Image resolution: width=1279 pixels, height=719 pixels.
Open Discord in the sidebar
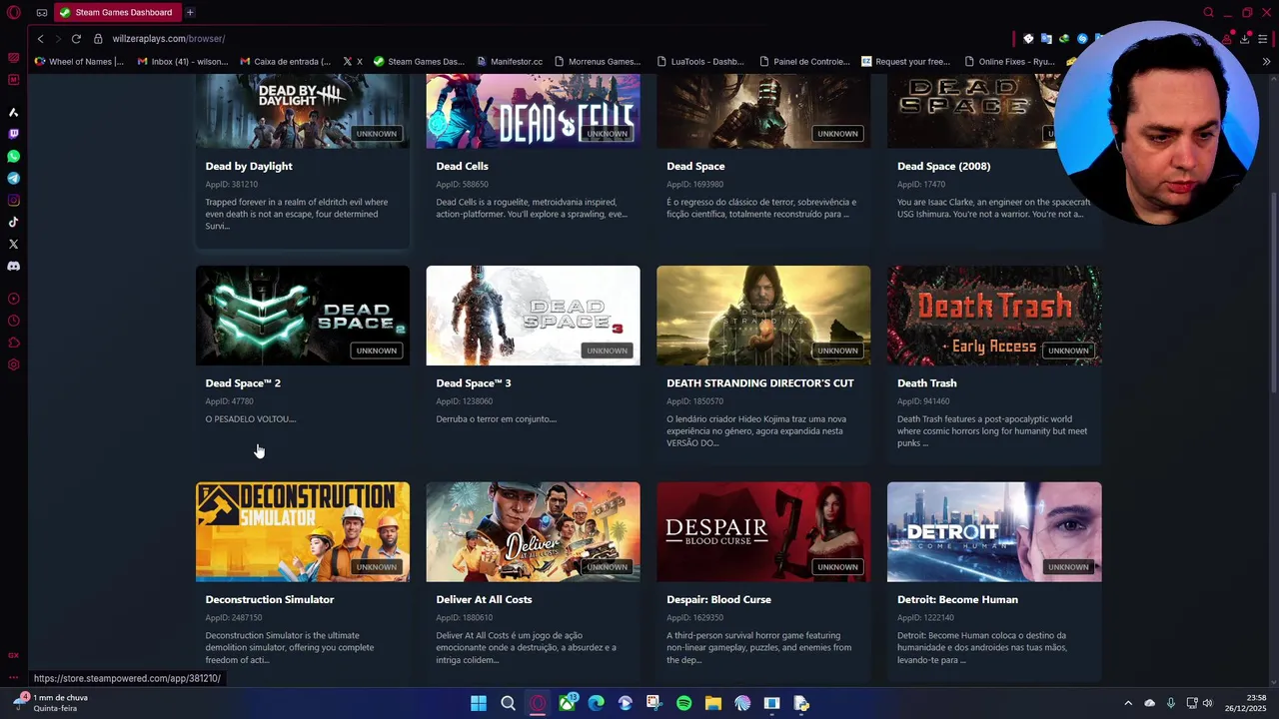pos(14,266)
